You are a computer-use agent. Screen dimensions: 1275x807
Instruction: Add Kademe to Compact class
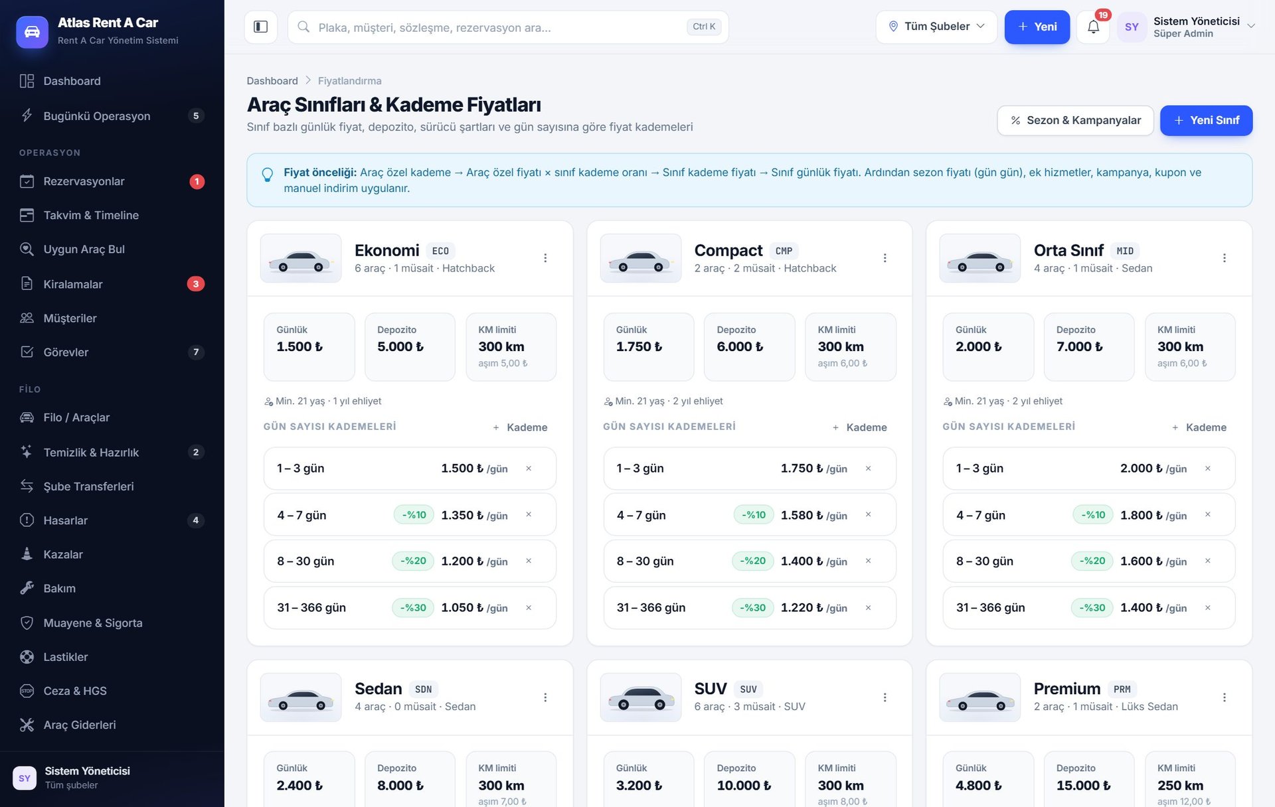click(859, 427)
